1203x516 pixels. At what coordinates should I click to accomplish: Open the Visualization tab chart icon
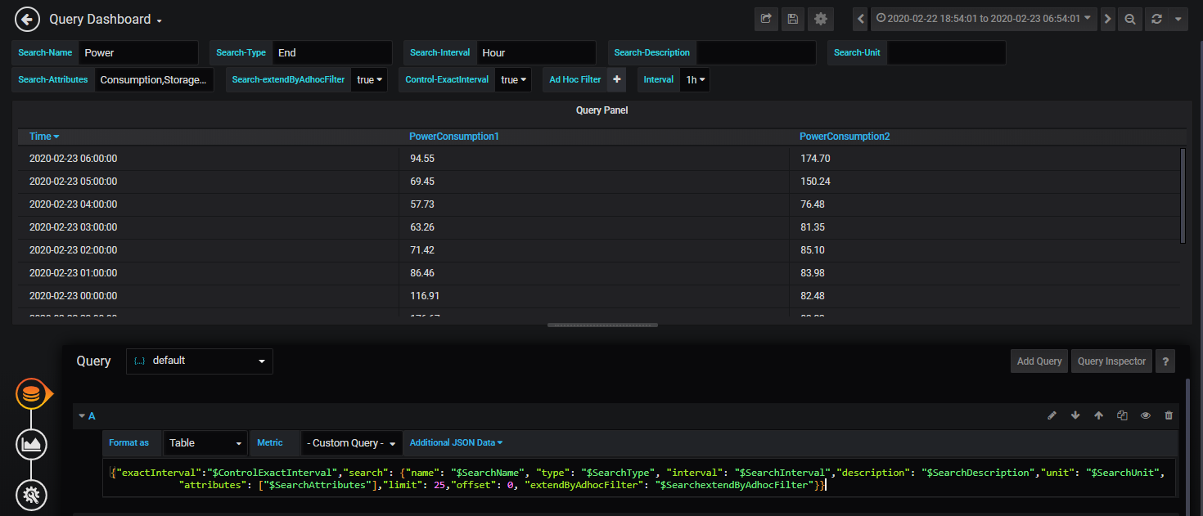coord(31,444)
